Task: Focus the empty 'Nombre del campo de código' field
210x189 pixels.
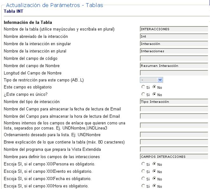Action: coord(174,58)
